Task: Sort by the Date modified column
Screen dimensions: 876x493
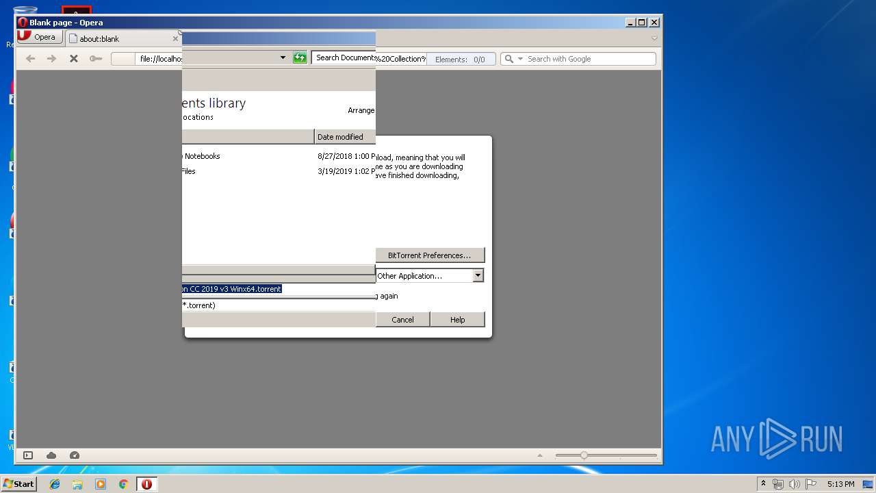Action: pyautogui.click(x=345, y=137)
